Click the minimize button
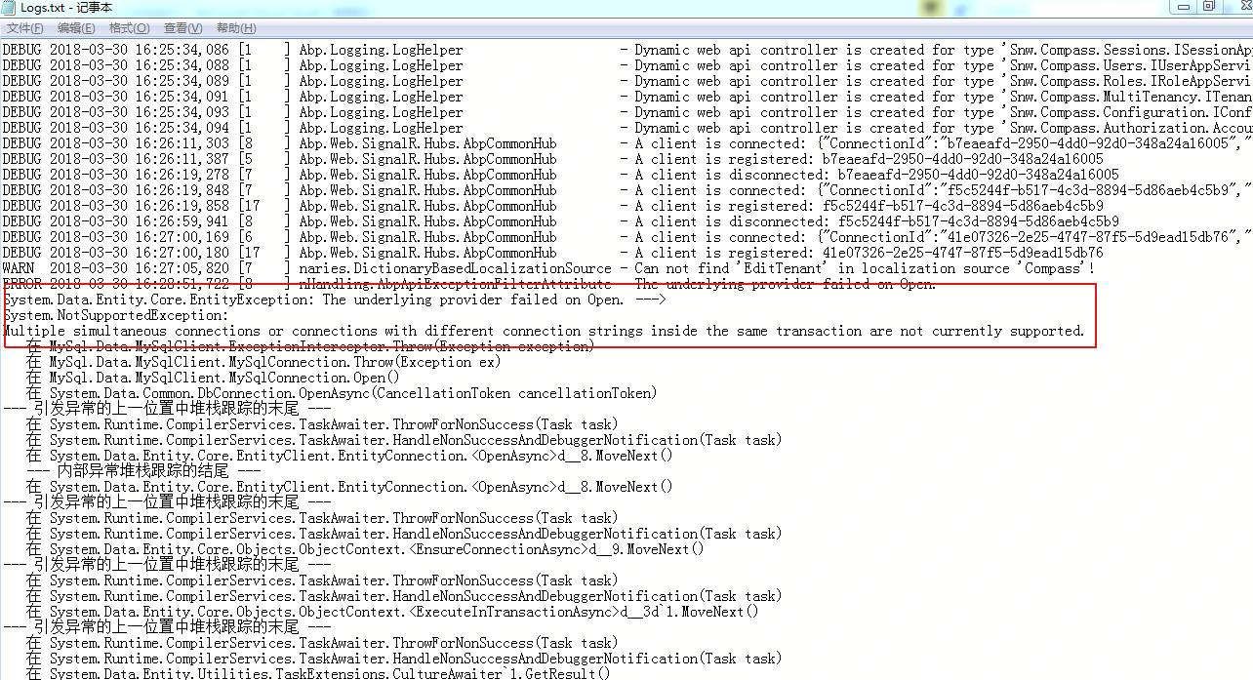The height and width of the screenshot is (680, 1253). (x=1182, y=8)
